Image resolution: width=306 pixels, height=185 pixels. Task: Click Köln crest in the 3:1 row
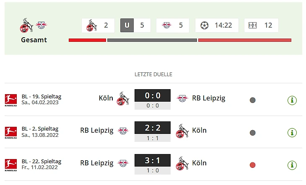point(182,163)
